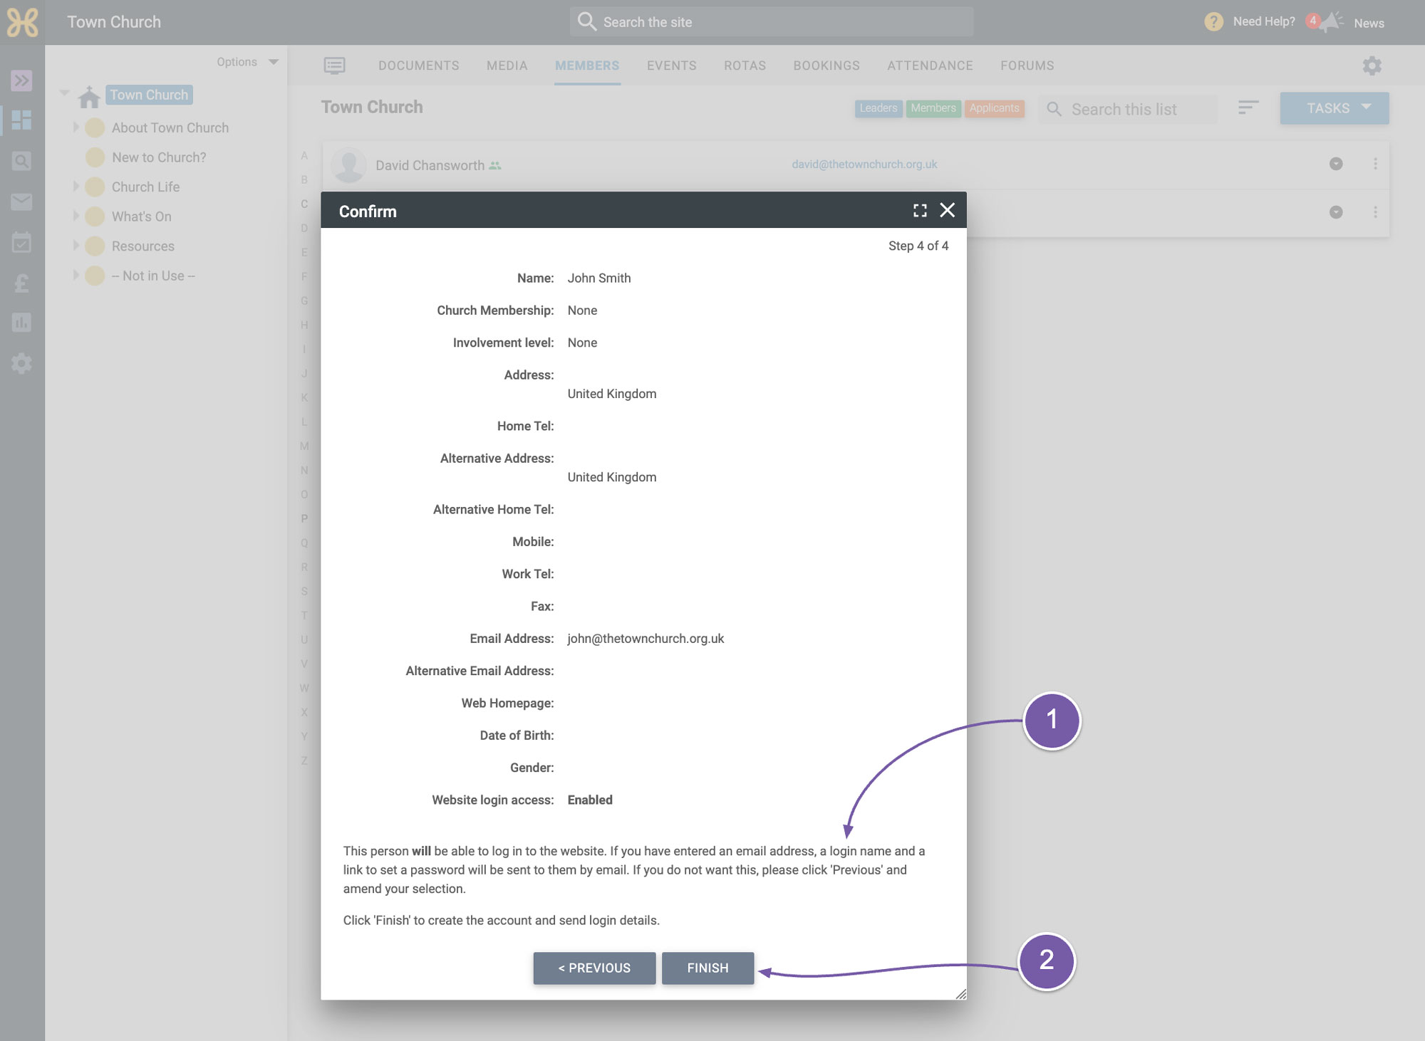The width and height of the screenshot is (1425, 1041).
Task: Click the ChurchBuilder logo icon
Action: (x=22, y=23)
